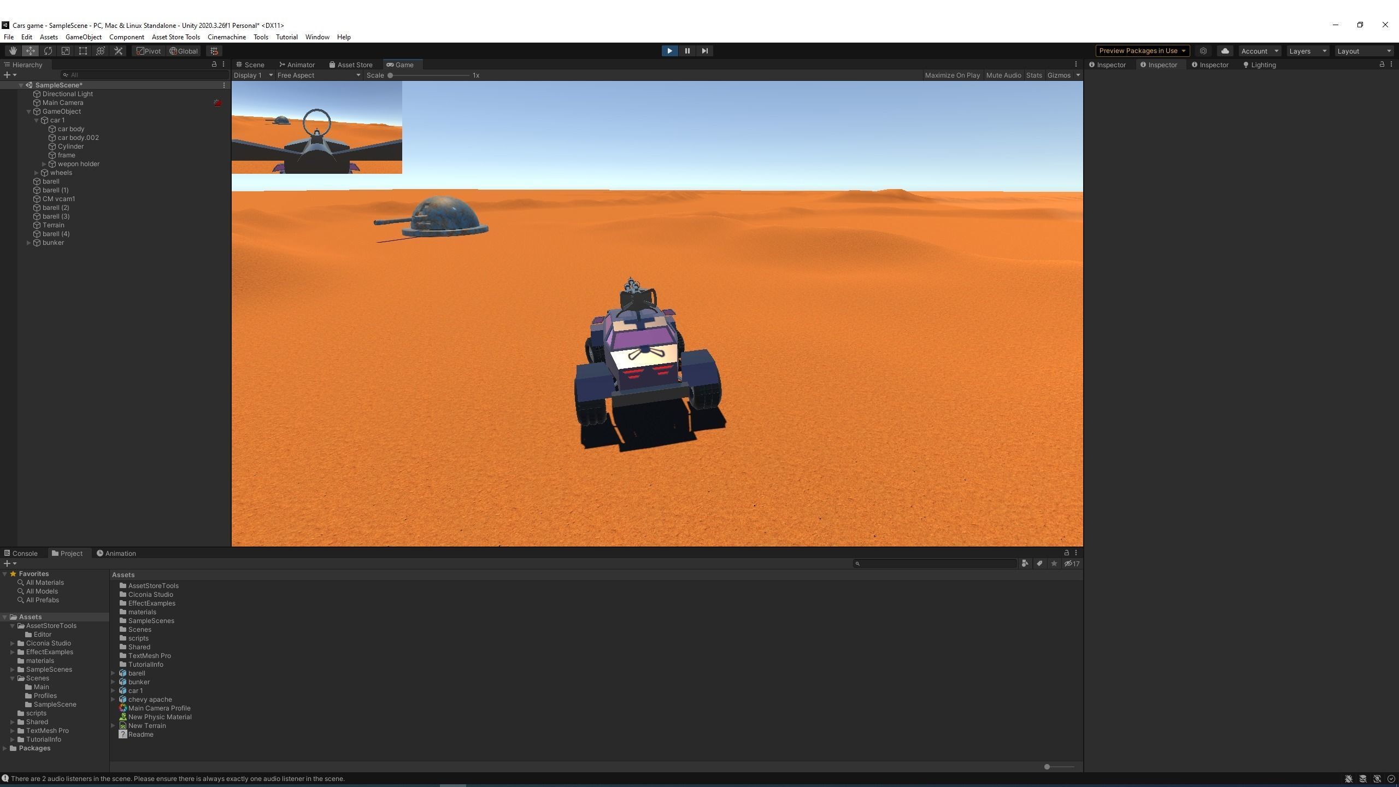
Task: Click the Pause button
Action: tap(687, 51)
